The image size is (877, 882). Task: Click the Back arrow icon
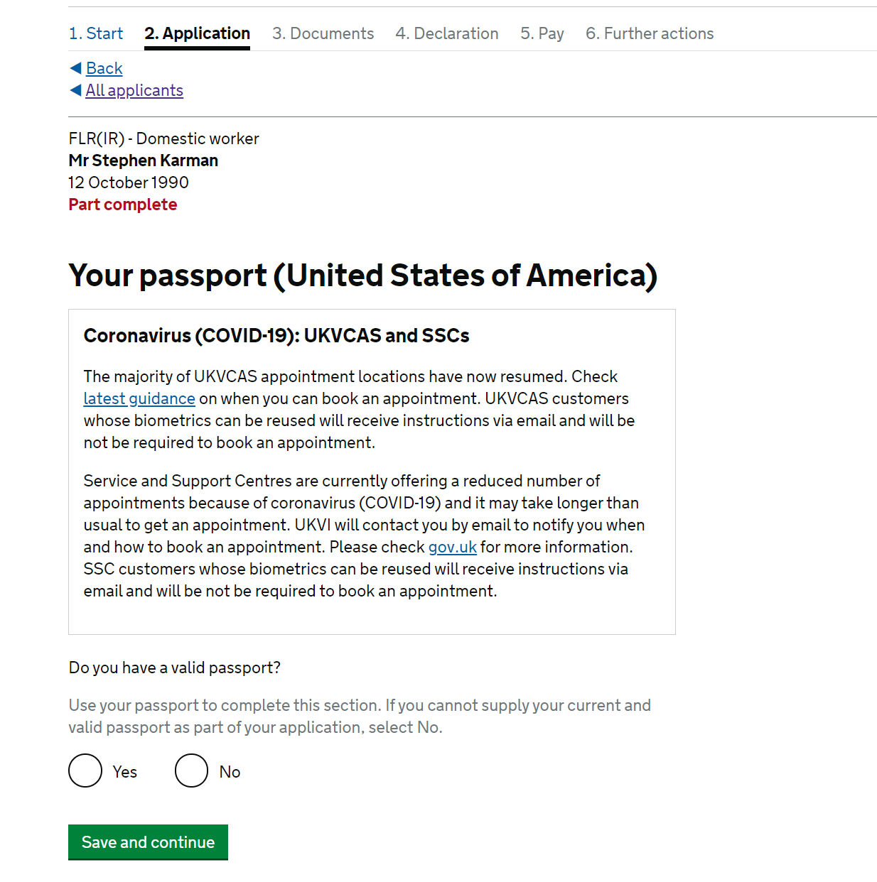click(76, 68)
